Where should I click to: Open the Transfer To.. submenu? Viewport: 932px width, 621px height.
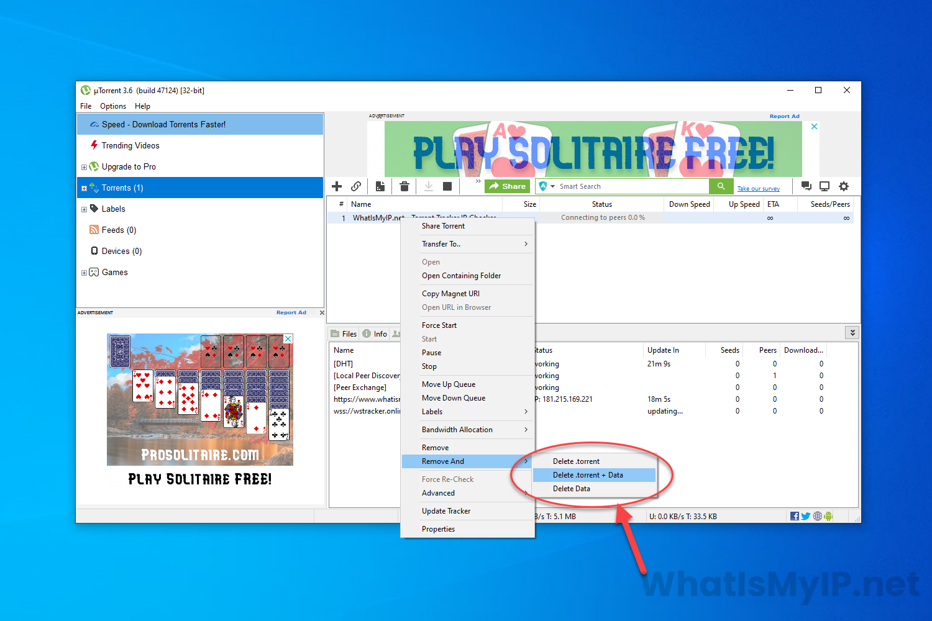coord(468,244)
